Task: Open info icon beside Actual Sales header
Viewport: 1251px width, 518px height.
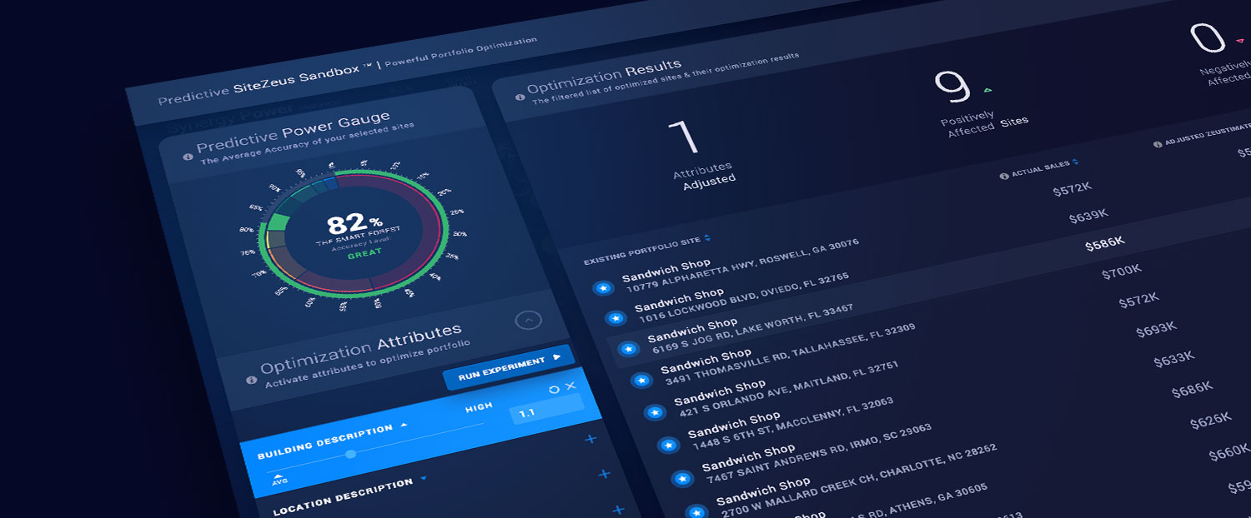Action: click(x=1003, y=176)
